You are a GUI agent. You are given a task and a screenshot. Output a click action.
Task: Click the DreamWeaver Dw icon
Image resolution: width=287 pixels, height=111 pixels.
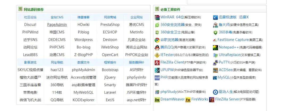click(157, 100)
